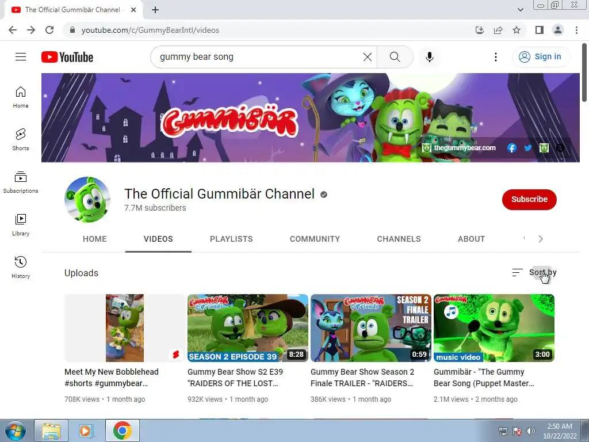The width and height of the screenshot is (589, 442).
Task: Open YouTube settings three-dot menu
Action: (x=495, y=57)
